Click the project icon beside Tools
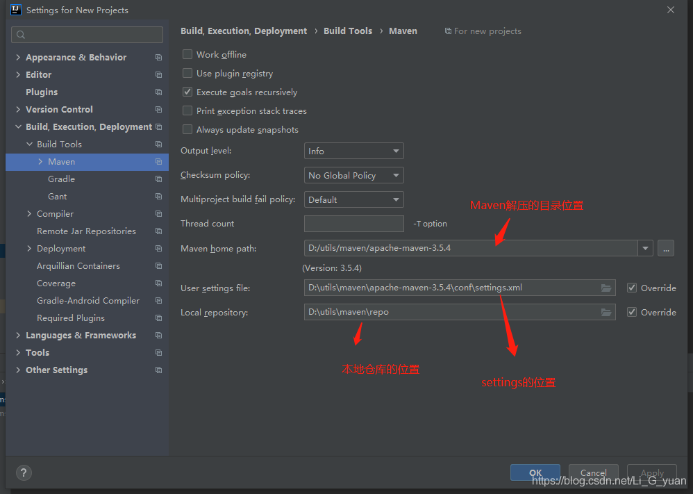Image resolution: width=693 pixels, height=494 pixels. point(158,352)
